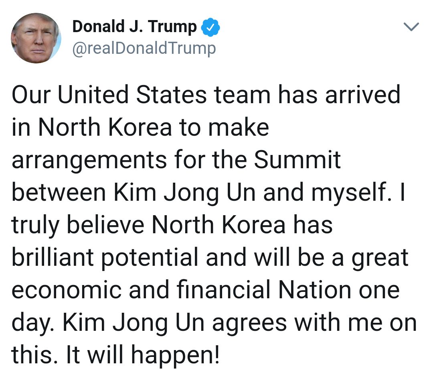433x383 pixels.
Task: Expand the tweet options chevron
Action: click(411, 27)
